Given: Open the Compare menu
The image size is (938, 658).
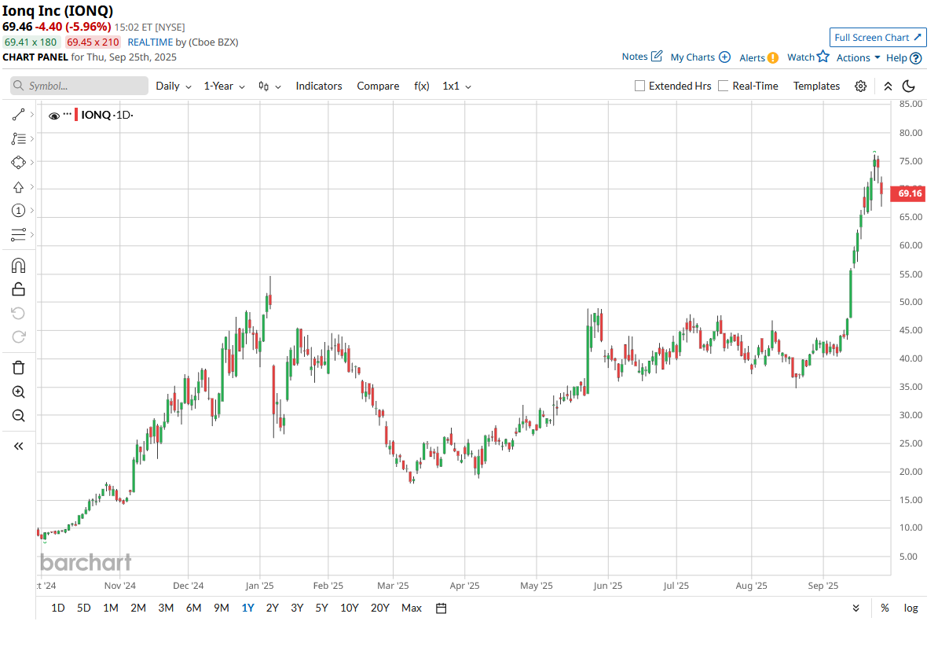Looking at the screenshot, I should [x=378, y=86].
